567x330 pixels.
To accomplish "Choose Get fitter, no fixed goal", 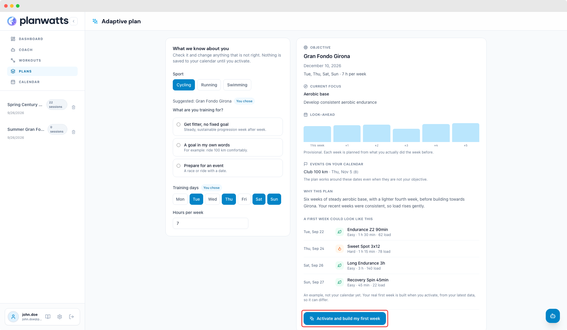I will pyautogui.click(x=228, y=127).
